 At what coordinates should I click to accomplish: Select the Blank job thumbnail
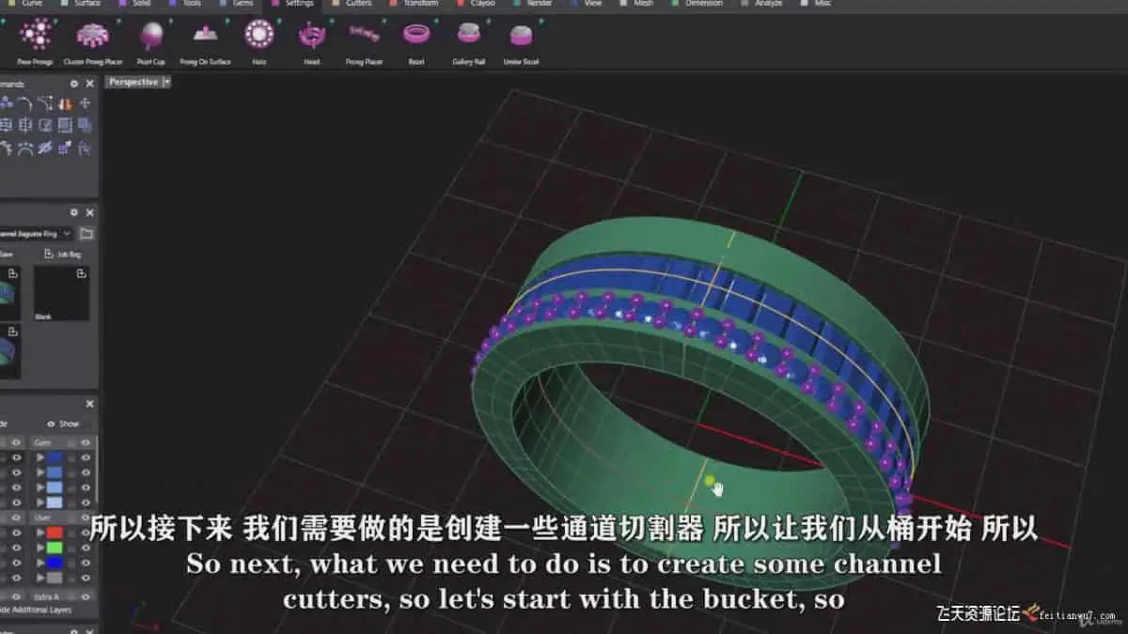click(62, 294)
